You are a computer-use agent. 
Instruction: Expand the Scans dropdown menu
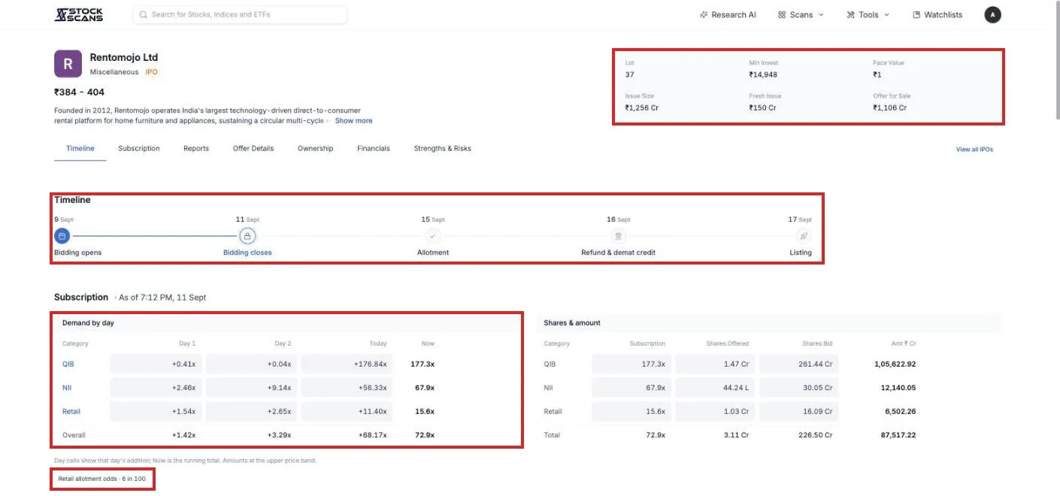point(801,14)
